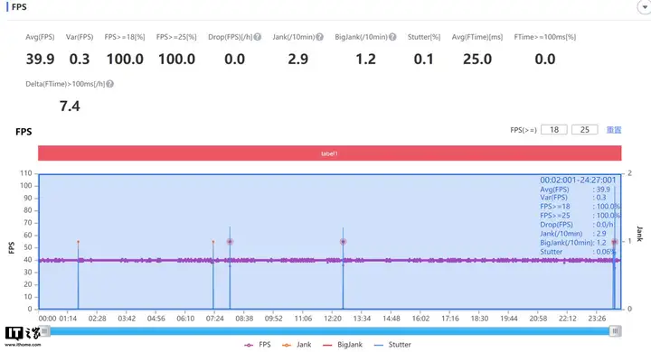Select the red label1 bar
Screen dimensions: 651x352
330,153
